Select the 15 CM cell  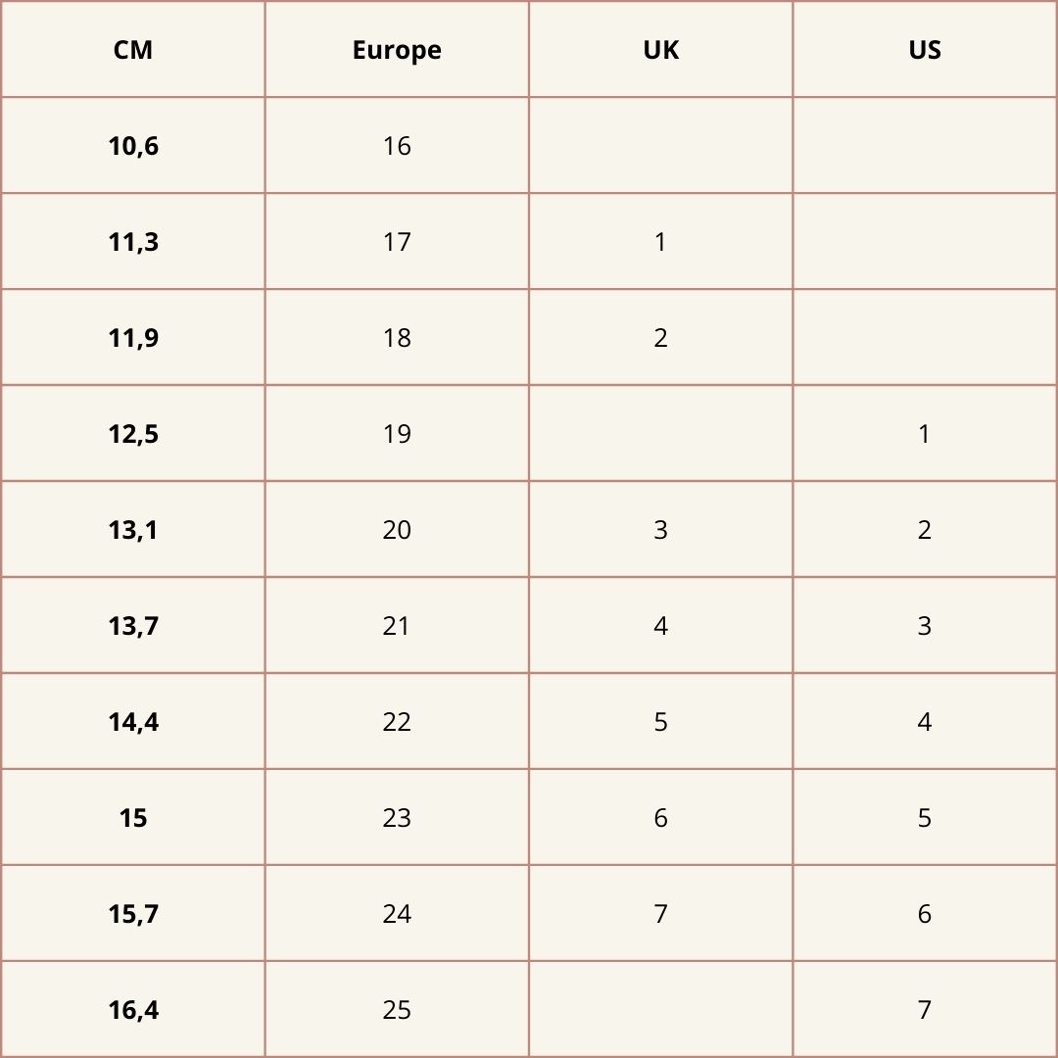[133, 818]
